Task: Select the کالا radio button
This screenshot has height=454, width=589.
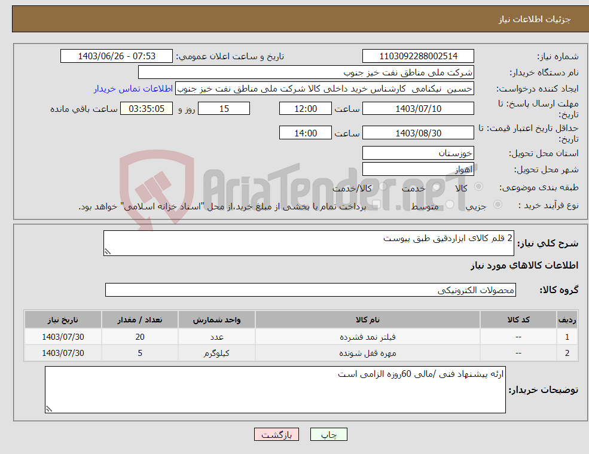Action: [x=479, y=187]
